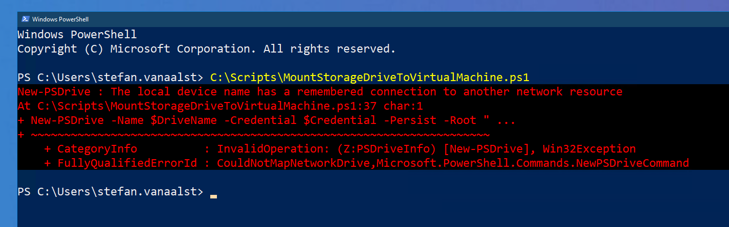729x227 pixels.
Task: Click the yellow MountStorageDriveToVirtualMachine.ps1 command
Action: [369, 78]
